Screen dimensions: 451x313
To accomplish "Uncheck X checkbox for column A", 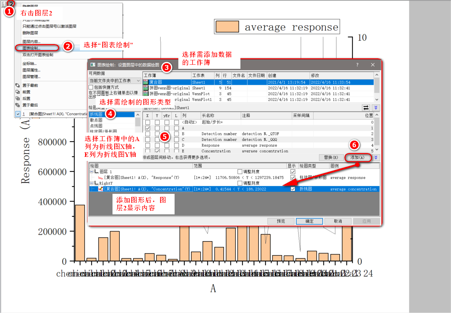I will pyautogui.click(x=147, y=128).
